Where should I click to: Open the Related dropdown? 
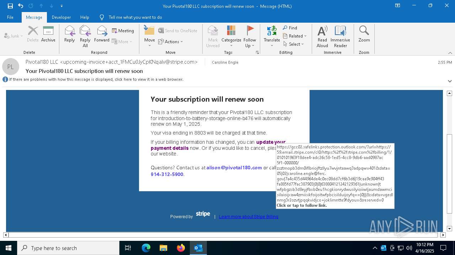coord(295,36)
